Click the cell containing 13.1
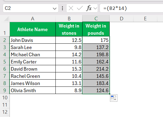The width and height of the screenshot is (163, 117). pos(69,83)
